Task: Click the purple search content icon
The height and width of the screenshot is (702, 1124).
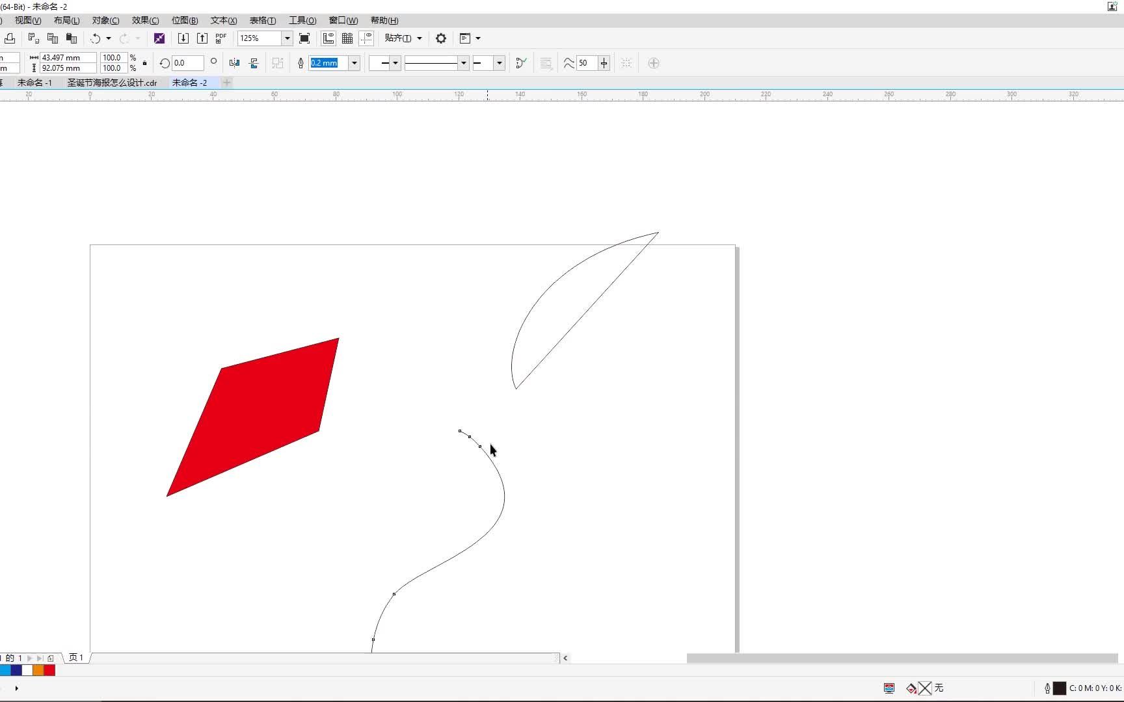Action: click(x=159, y=38)
